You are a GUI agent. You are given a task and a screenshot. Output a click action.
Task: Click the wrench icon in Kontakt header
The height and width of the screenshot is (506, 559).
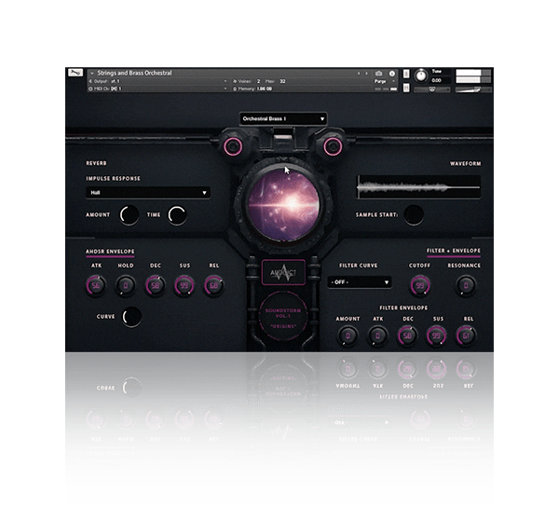(x=75, y=73)
